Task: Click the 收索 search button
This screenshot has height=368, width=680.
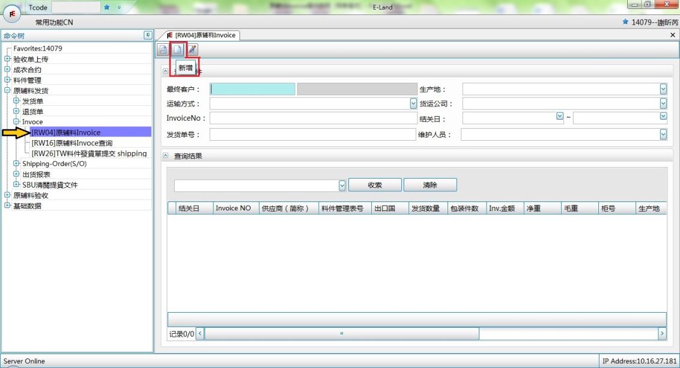Action: coord(374,185)
